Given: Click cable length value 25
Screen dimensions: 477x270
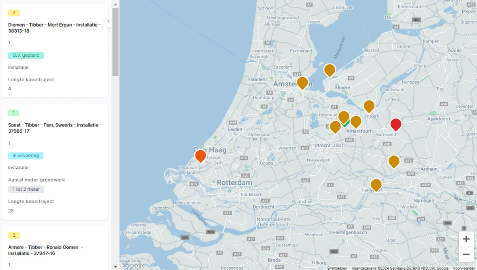Looking at the screenshot, I should coord(11,211).
